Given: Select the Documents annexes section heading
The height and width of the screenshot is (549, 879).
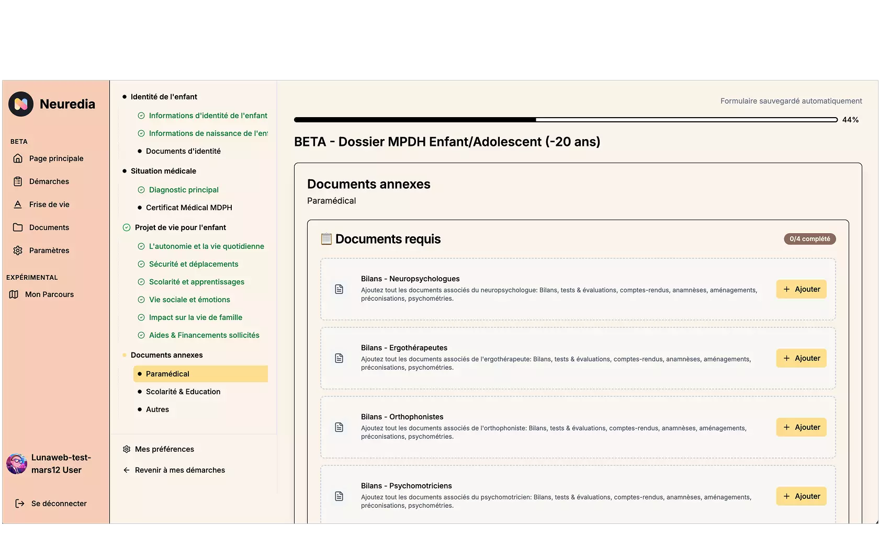Looking at the screenshot, I should coord(167,355).
